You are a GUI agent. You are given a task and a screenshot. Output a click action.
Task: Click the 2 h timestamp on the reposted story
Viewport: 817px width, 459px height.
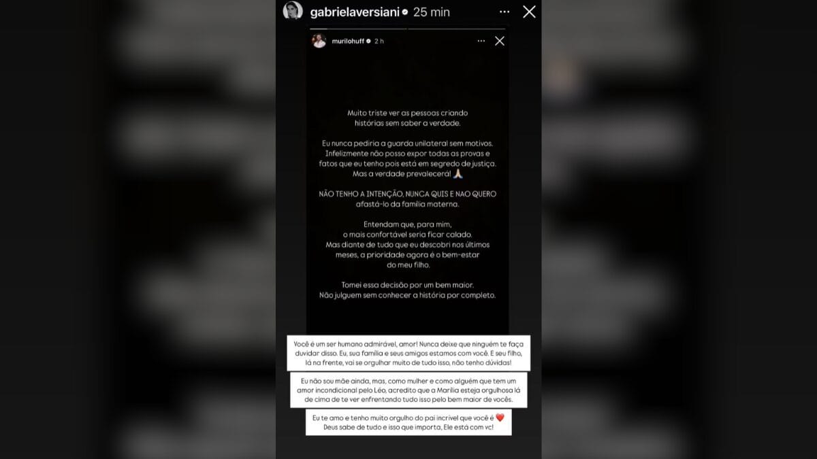[379, 41]
